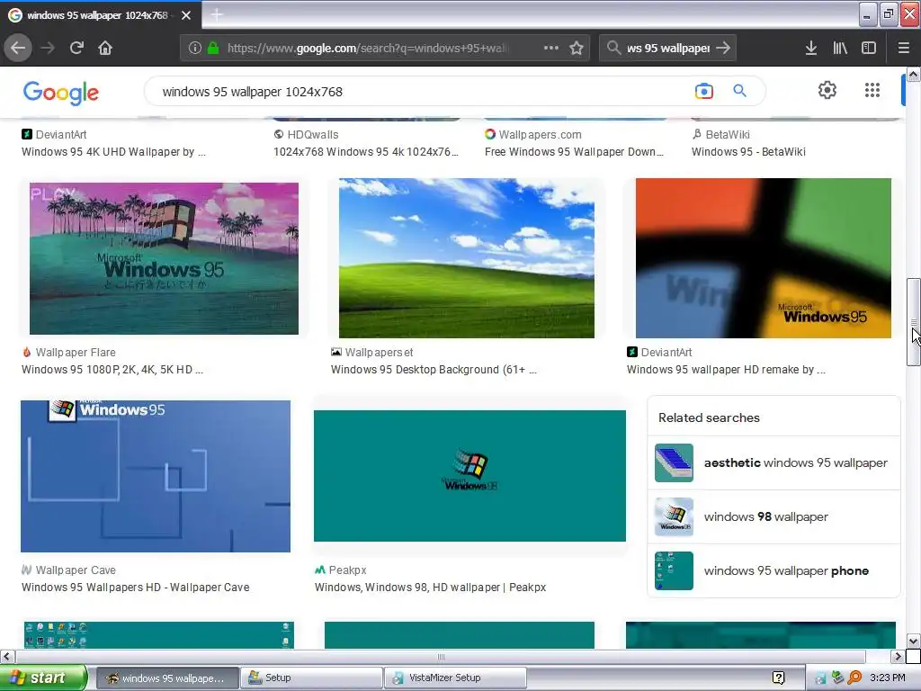Open Windows 95 4K UHD Wallpaper DeviantArt link
This screenshot has width=921, height=691.
click(x=114, y=151)
